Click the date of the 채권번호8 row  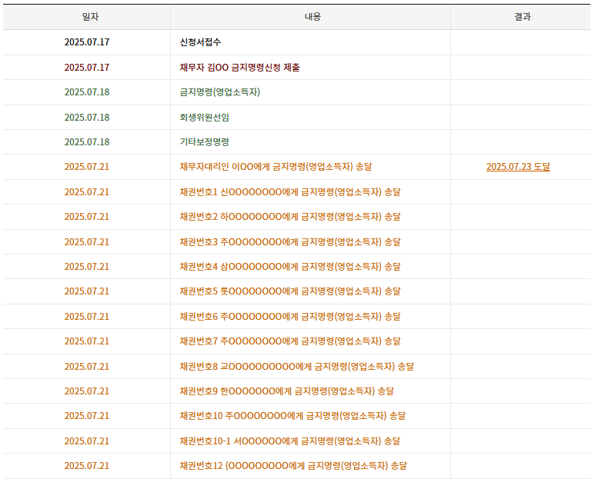click(x=87, y=366)
